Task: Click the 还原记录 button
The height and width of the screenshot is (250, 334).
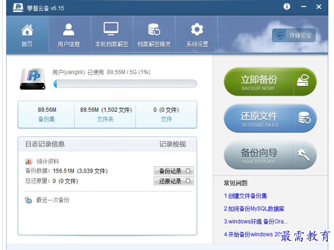Action: [x=174, y=181]
